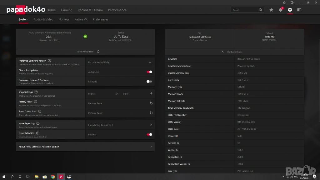The width and height of the screenshot is (320, 180).
Task: Open Chrome from the Windows taskbar
Action: tap(53, 177)
